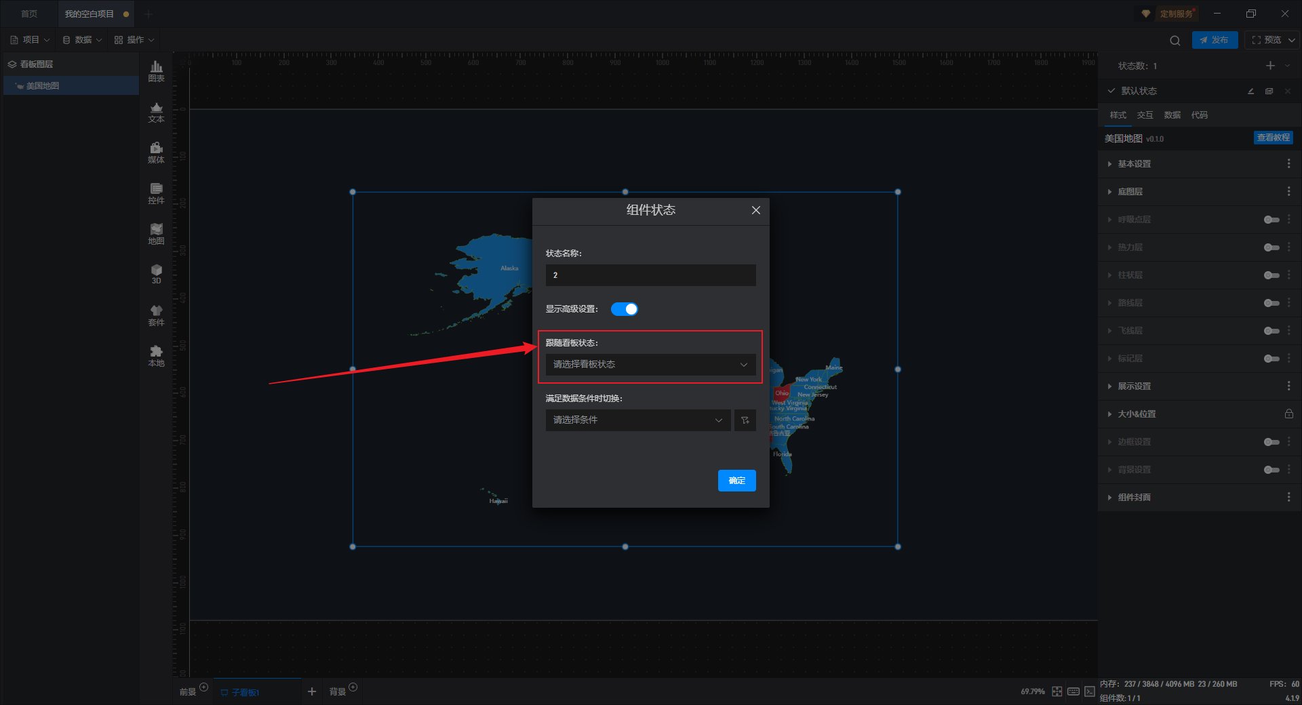This screenshot has width=1302, height=705.
Task: Open the console terminal icon in status bar
Action: click(x=1090, y=691)
